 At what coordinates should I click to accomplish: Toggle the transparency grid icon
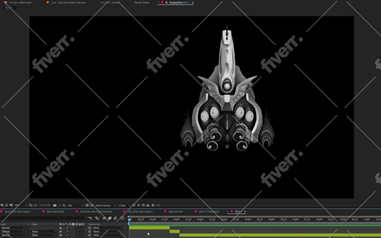pyautogui.click(x=91, y=205)
